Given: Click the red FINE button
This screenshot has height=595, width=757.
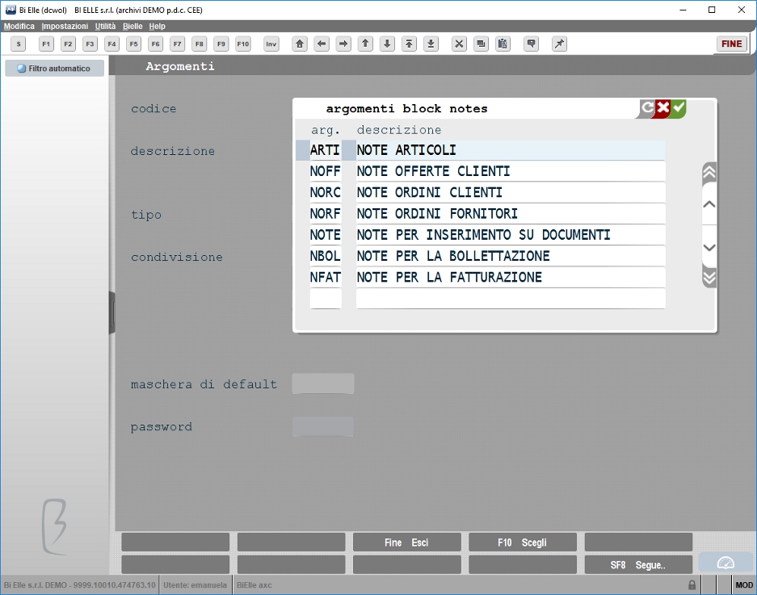Looking at the screenshot, I should point(731,44).
